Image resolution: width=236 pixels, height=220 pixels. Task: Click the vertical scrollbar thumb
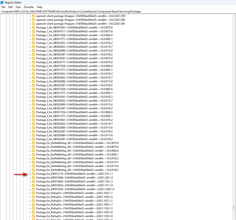(234, 207)
